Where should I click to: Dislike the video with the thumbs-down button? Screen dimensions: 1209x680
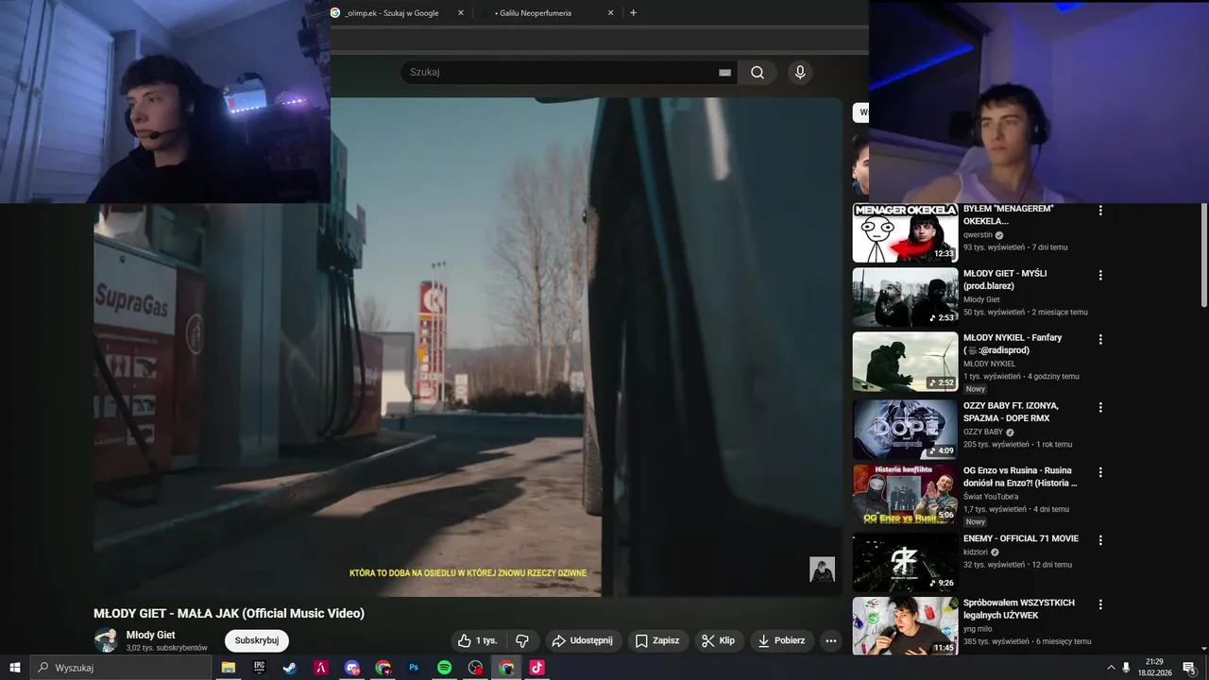coord(522,640)
